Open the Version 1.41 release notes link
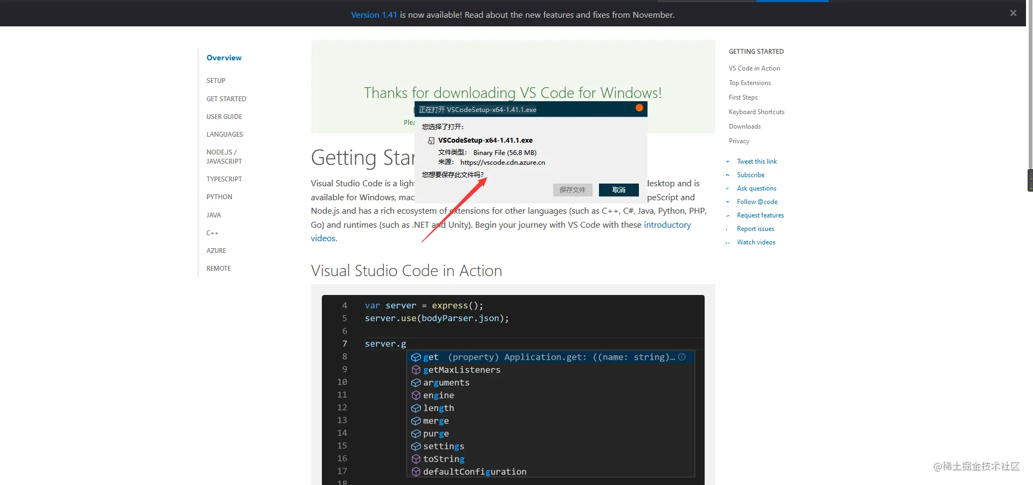Screen dimensions: 1033x485 (x=374, y=15)
